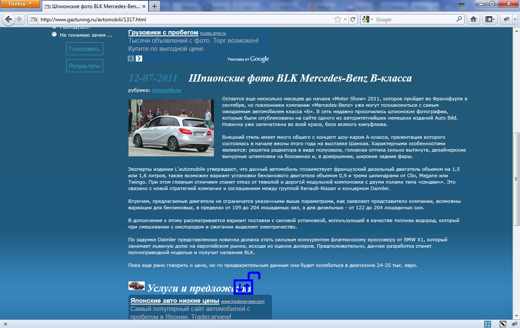Click the Firebug bug icon in toolbar
The width and height of the screenshot is (520, 328).
506,19
